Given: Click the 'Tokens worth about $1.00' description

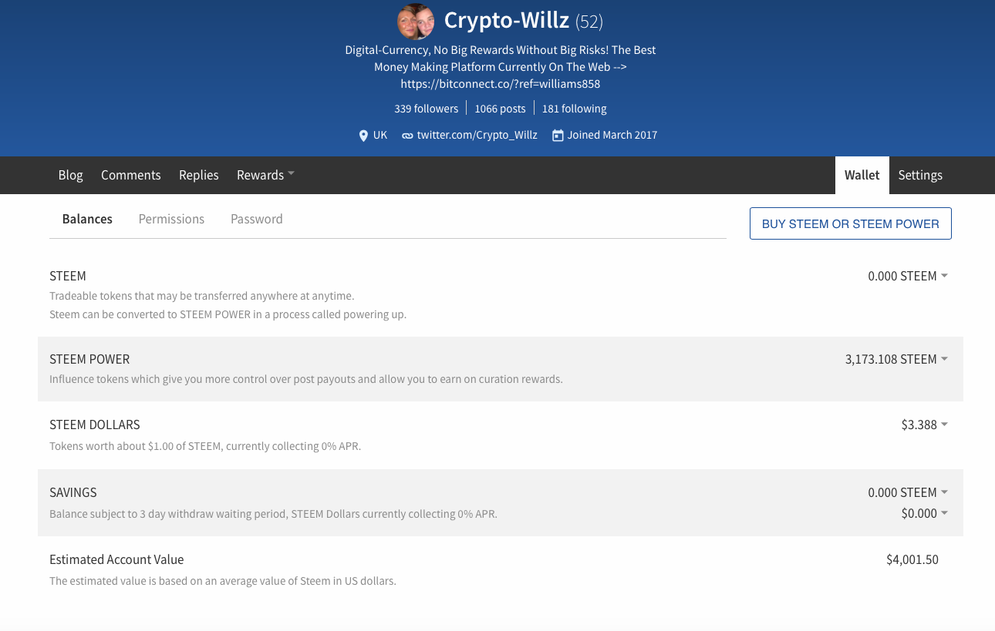Looking at the screenshot, I should click(x=205, y=446).
